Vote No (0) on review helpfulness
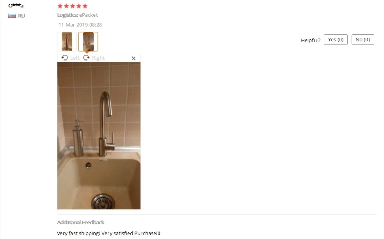Image resolution: width=384 pixels, height=239 pixels. point(363,40)
